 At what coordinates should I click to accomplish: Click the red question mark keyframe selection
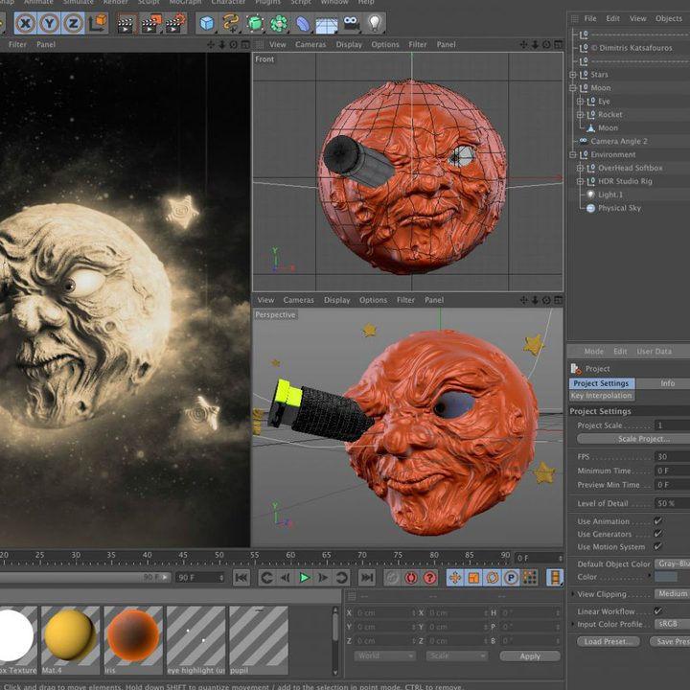pyautogui.click(x=430, y=577)
